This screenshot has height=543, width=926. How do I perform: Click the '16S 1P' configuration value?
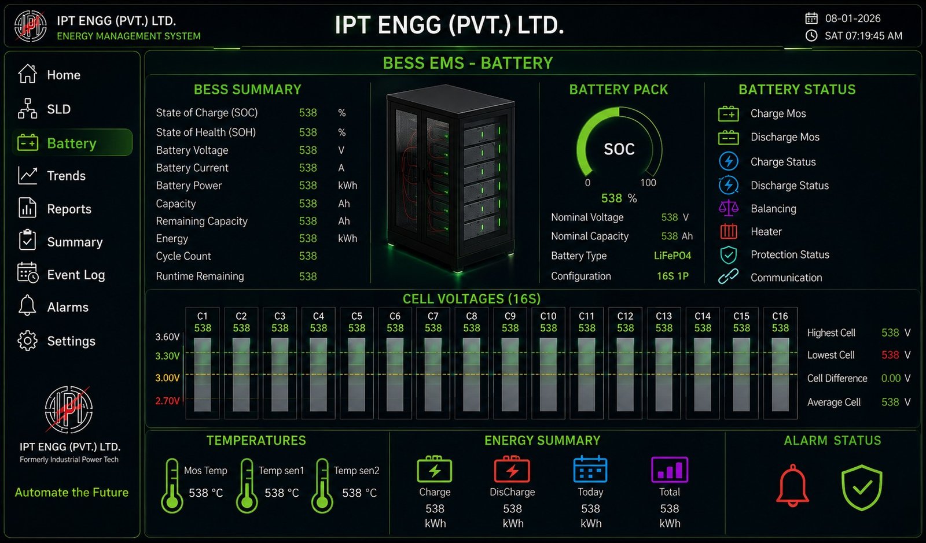click(673, 276)
